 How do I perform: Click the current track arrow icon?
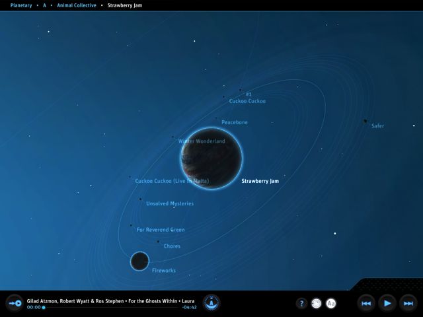click(x=15, y=303)
